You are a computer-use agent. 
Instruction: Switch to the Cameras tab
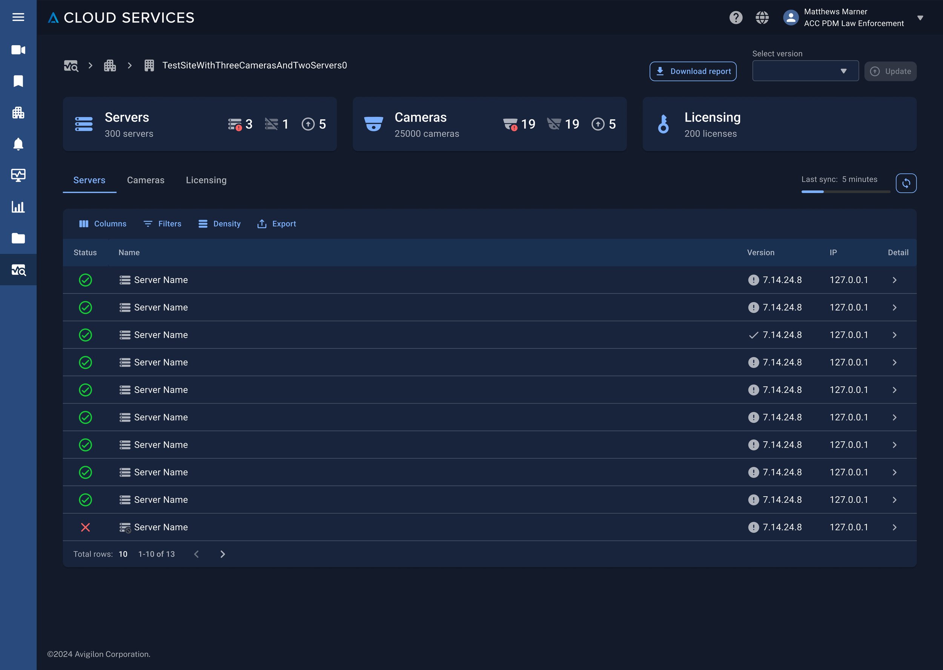pyautogui.click(x=145, y=180)
